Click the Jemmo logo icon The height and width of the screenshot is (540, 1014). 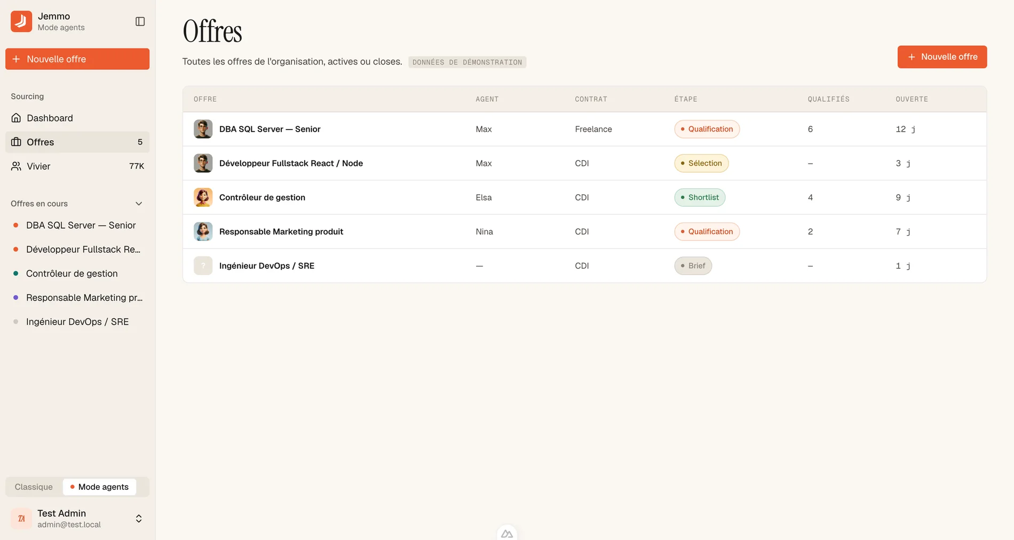21,21
